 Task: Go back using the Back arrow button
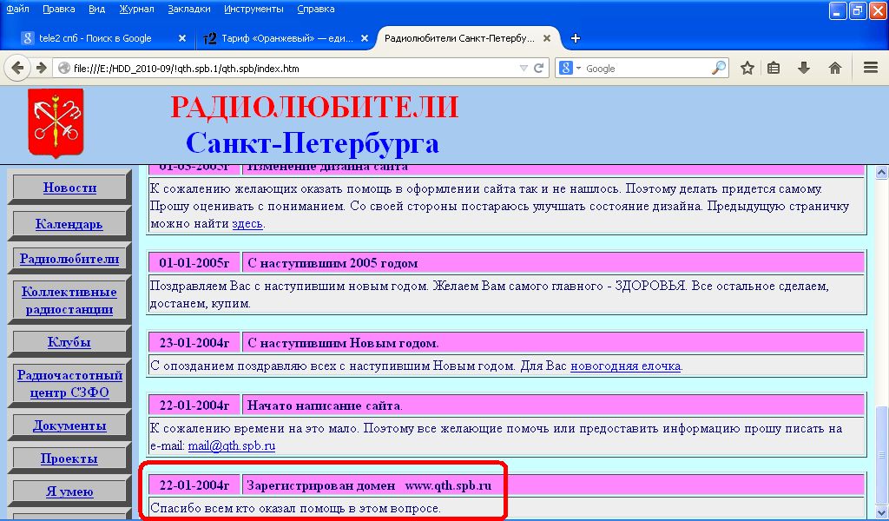18,68
